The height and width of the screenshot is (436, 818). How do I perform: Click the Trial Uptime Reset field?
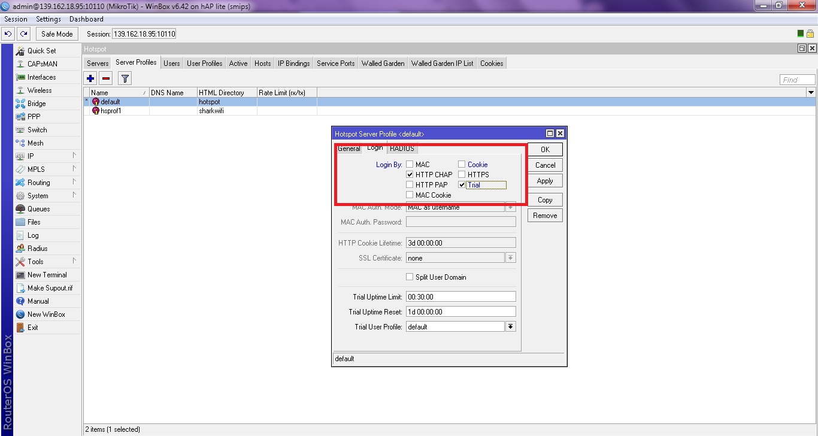[x=460, y=311]
